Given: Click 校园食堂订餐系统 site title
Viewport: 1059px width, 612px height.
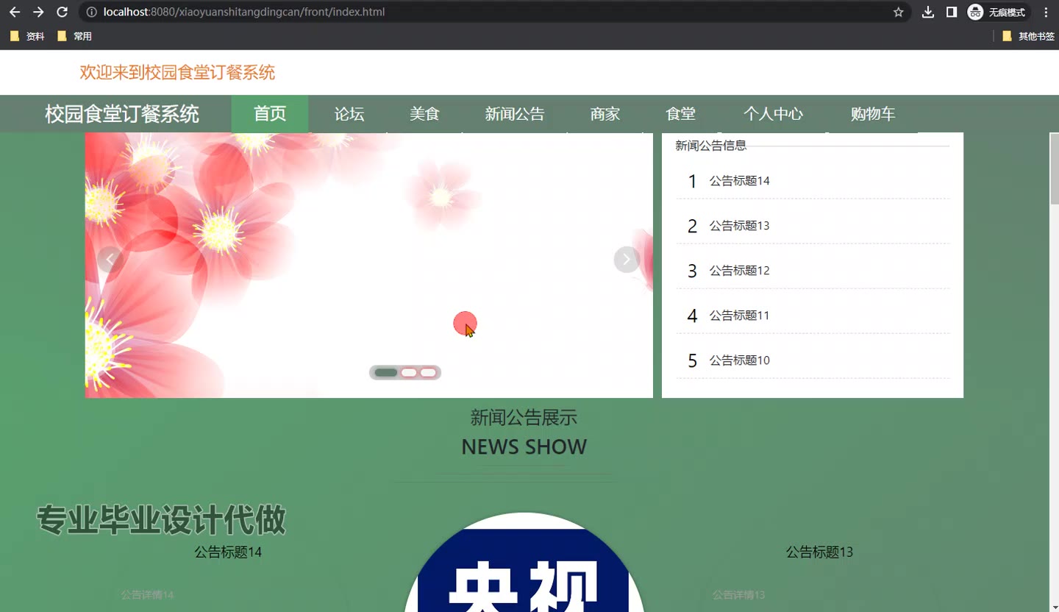Looking at the screenshot, I should 122,114.
